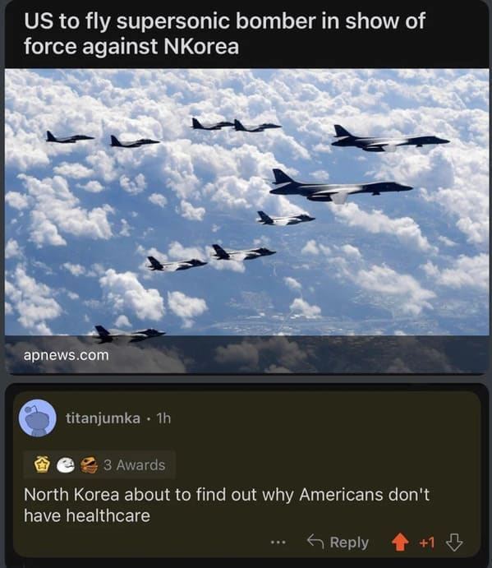Viewport: 492px width, 568px height.
Task: Open titanjumka's avatar profile picture
Action: pos(37,418)
